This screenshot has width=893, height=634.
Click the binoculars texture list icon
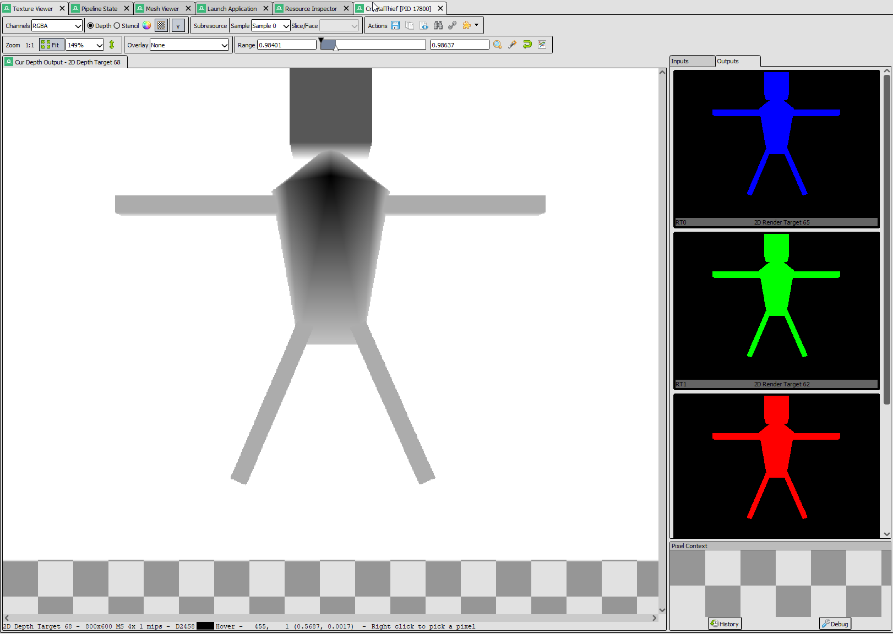(438, 25)
